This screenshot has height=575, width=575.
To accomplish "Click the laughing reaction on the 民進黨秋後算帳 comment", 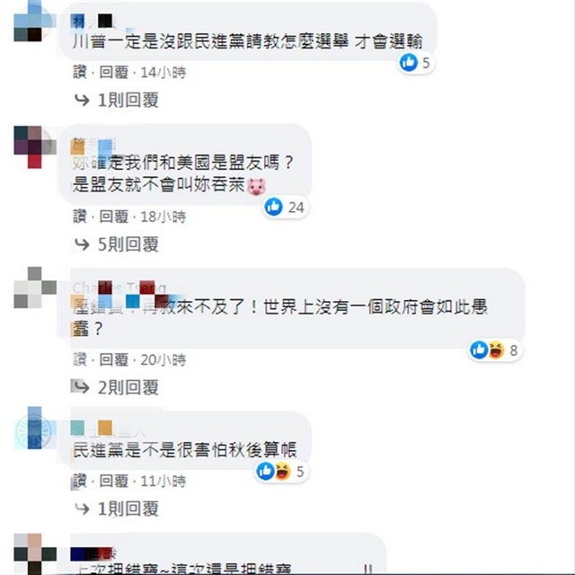I will click(282, 471).
